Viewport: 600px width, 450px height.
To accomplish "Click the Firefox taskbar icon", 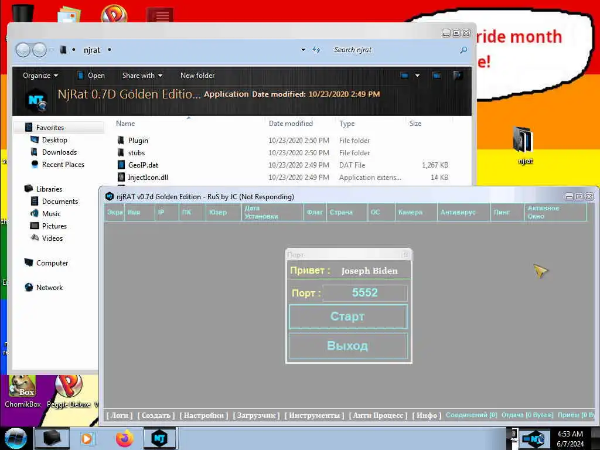I will point(125,438).
